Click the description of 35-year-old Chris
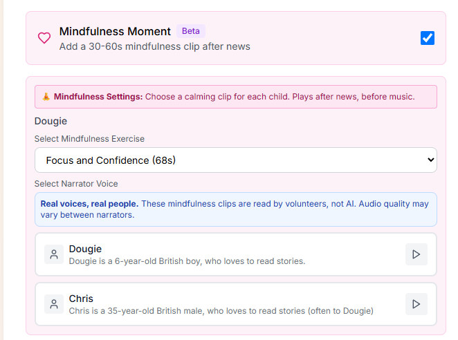 pos(221,311)
